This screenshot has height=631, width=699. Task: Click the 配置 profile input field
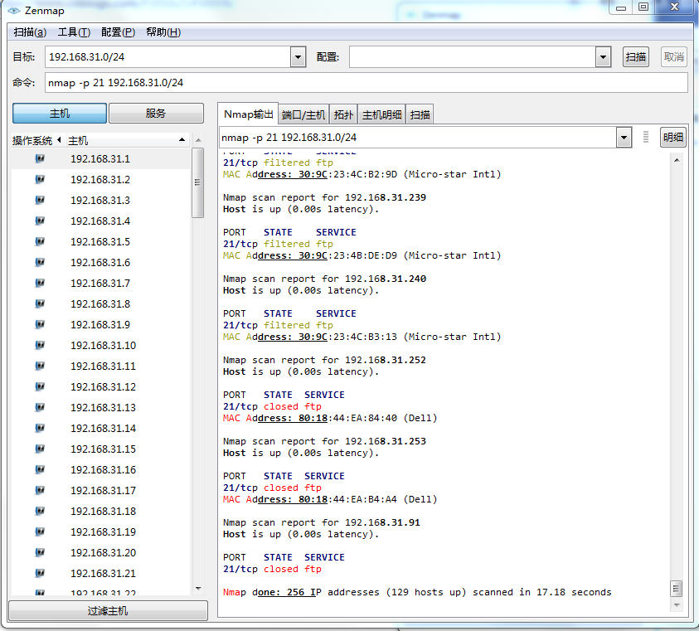coord(473,57)
